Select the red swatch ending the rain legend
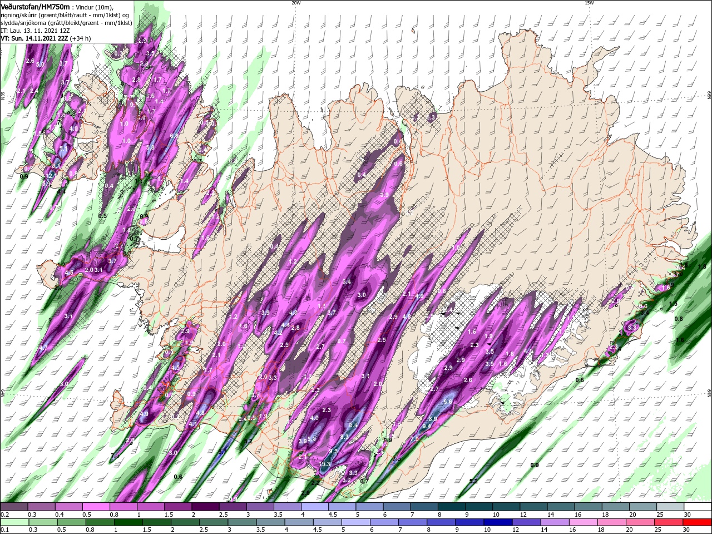 click(x=697, y=522)
